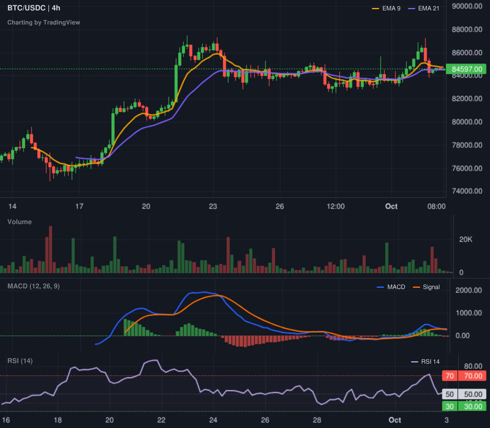Click the 12:00 time label on price chart

336,206
